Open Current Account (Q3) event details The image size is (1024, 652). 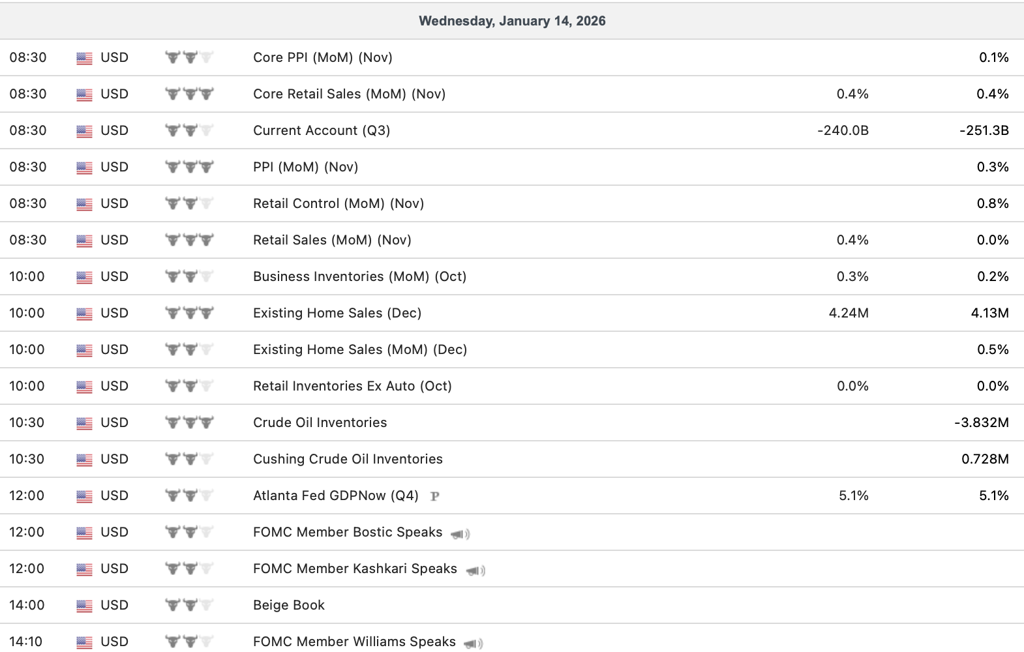coord(322,130)
